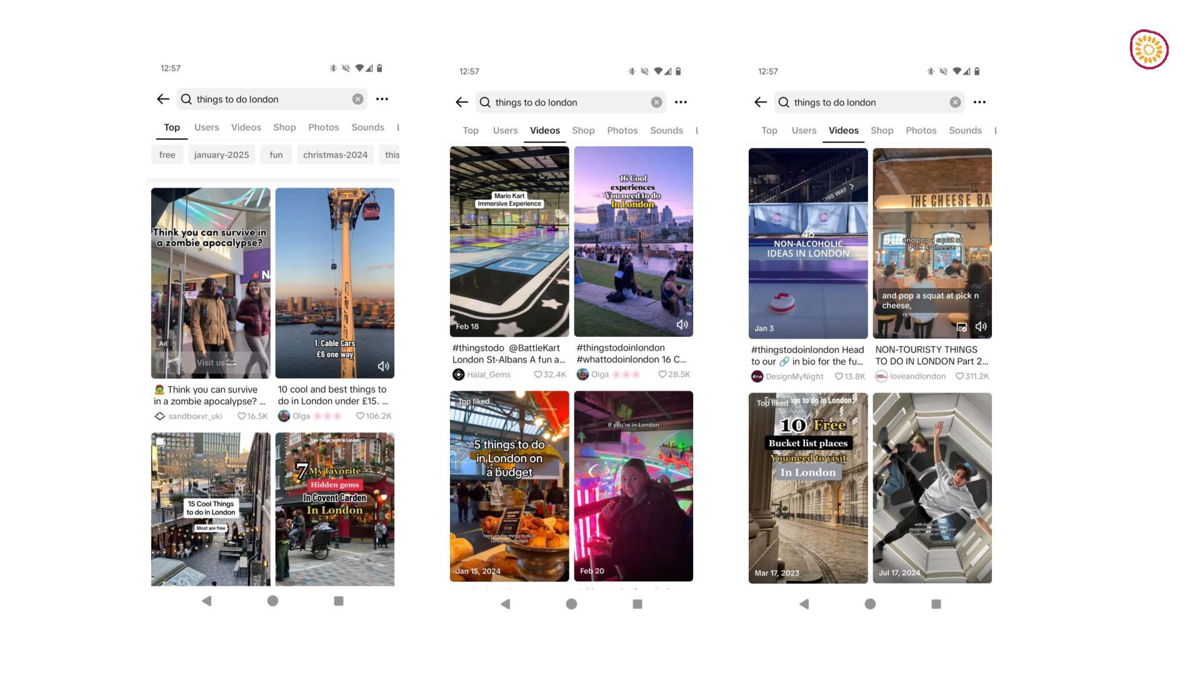Open Mario Kart Immersive Experience video
The height and width of the screenshot is (675, 1200).
509,241
